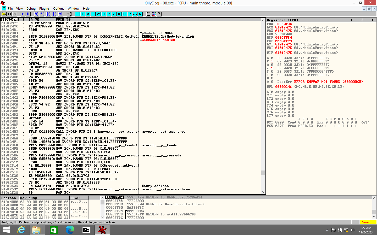Open the Debug menu
The height and width of the screenshot is (235, 377).
pos(31,9)
